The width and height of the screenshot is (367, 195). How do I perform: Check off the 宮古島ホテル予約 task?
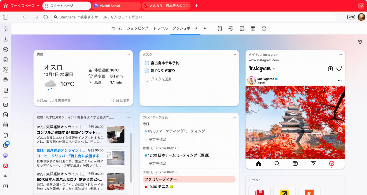(x=146, y=63)
